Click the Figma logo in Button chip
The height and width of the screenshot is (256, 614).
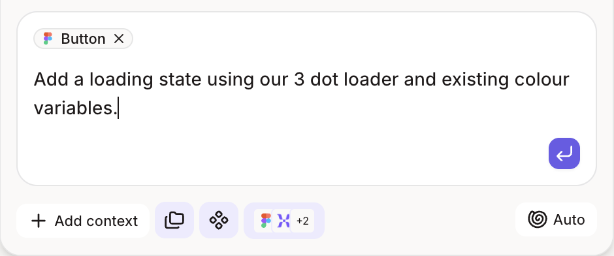point(48,39)
